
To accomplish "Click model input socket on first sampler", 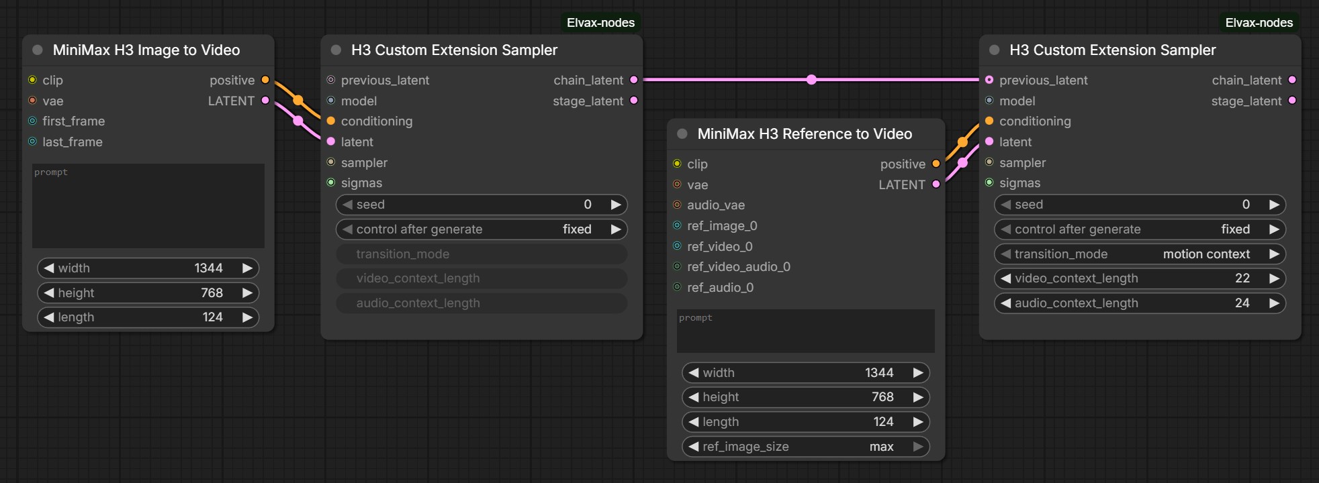I will pos(330,101).
